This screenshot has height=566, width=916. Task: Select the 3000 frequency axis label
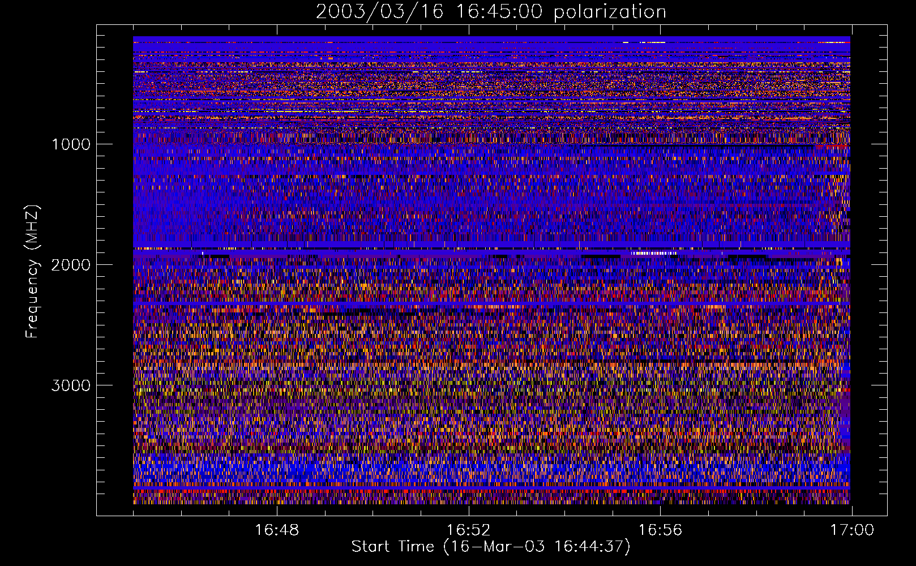coord(71,385)
